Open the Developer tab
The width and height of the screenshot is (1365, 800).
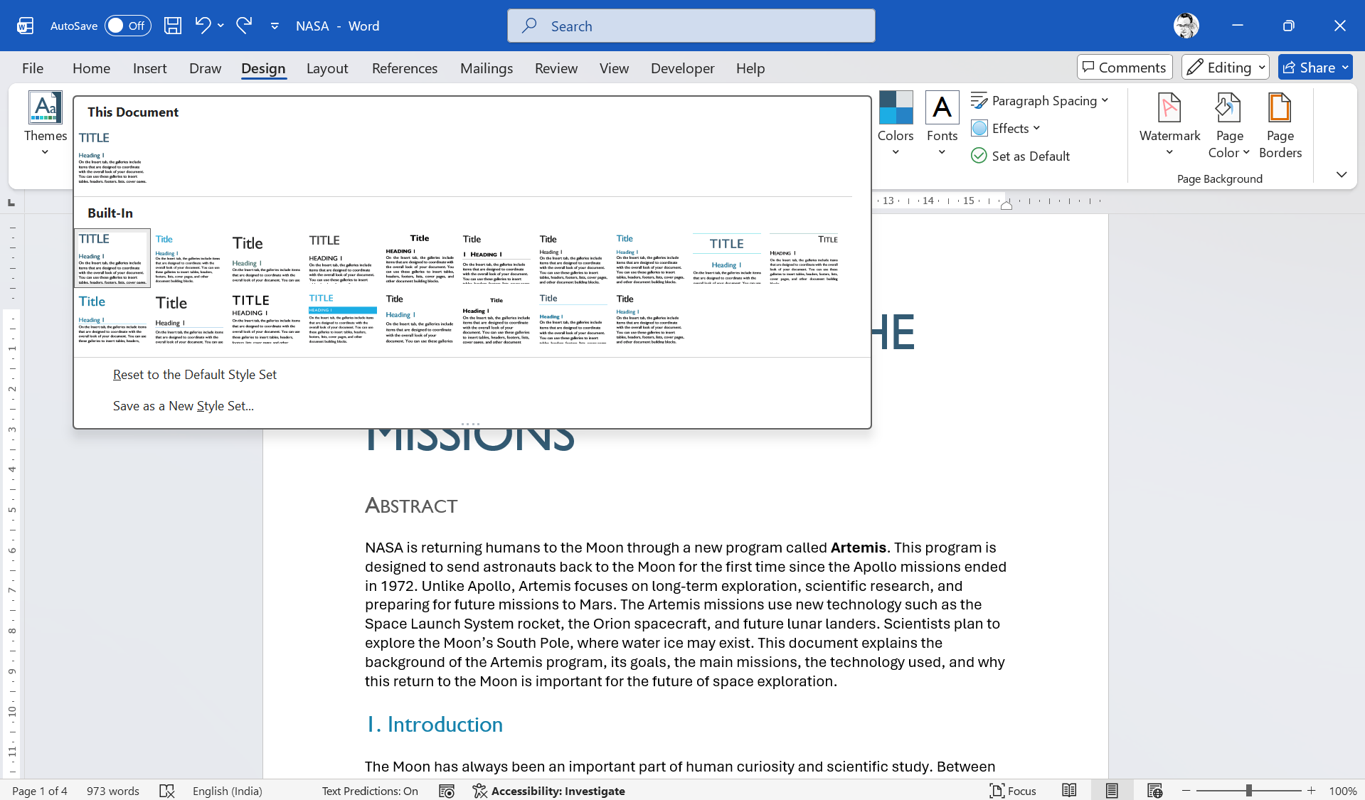(682, 68)
